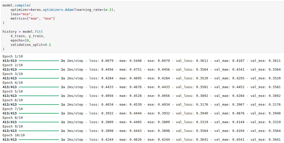
Task: Click the 'val_mae: 0.4341' value
Action: (x=229, y=69)
